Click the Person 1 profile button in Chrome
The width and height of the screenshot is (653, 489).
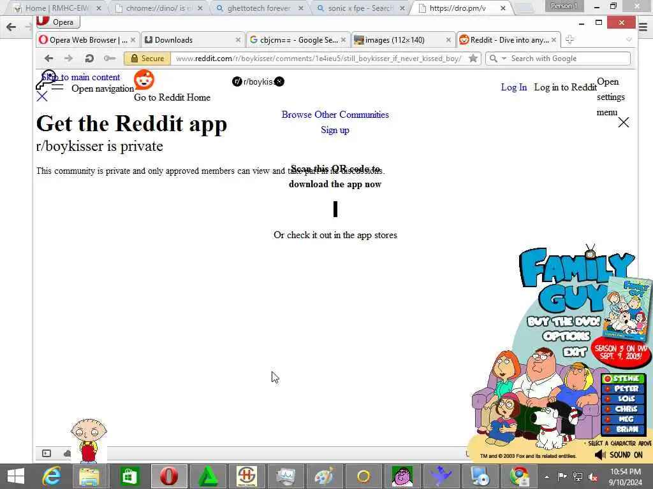[564, 6]
